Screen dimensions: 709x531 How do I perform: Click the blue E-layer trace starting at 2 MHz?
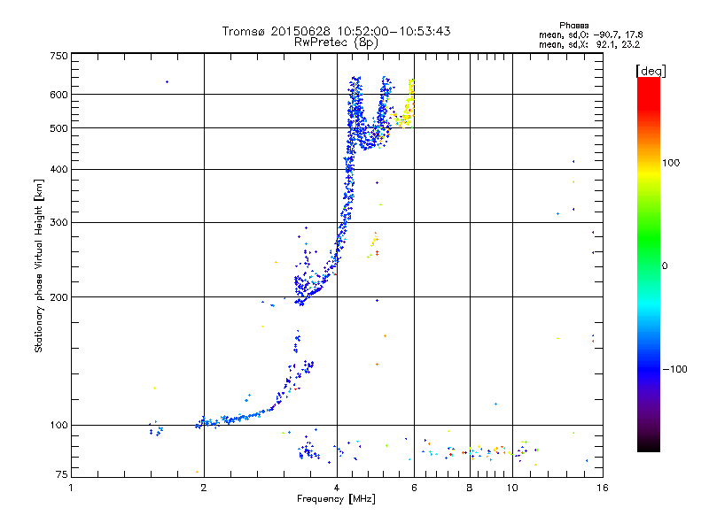point(235,419)
